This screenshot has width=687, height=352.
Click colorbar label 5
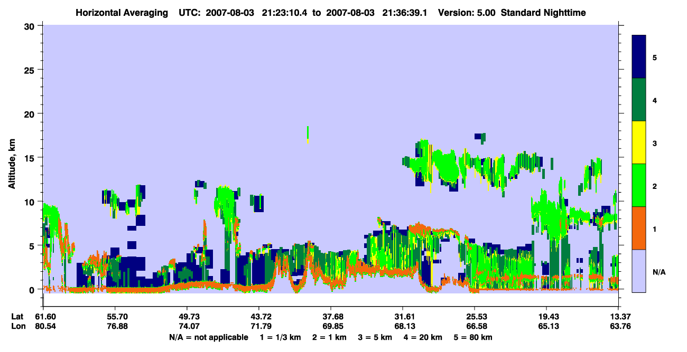[x=655, y=57]
